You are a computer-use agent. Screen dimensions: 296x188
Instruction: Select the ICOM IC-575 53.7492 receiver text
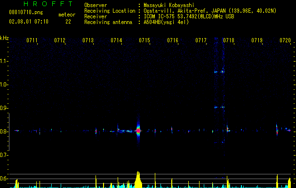189,16
